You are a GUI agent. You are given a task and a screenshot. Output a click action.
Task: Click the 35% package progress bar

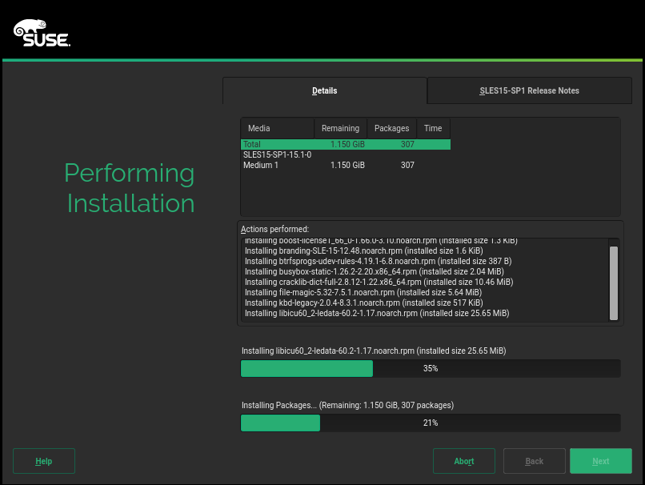pos(431,369)
